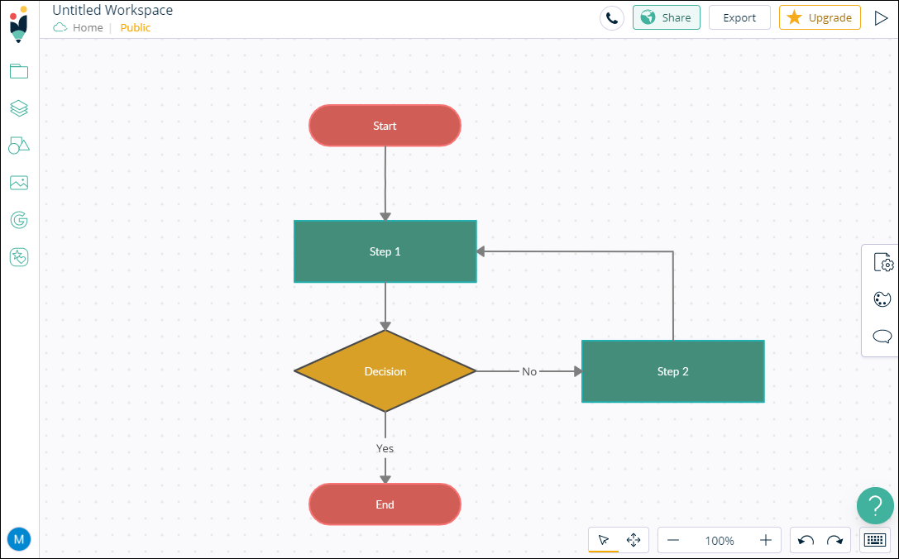The image size is (899, 559).
Task: Start presentation with the play icon
Action: click(882, 18)
